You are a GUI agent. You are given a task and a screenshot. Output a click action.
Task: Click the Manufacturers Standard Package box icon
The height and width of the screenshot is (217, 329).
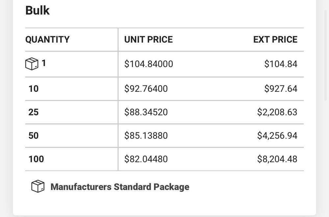click(38, 187)
